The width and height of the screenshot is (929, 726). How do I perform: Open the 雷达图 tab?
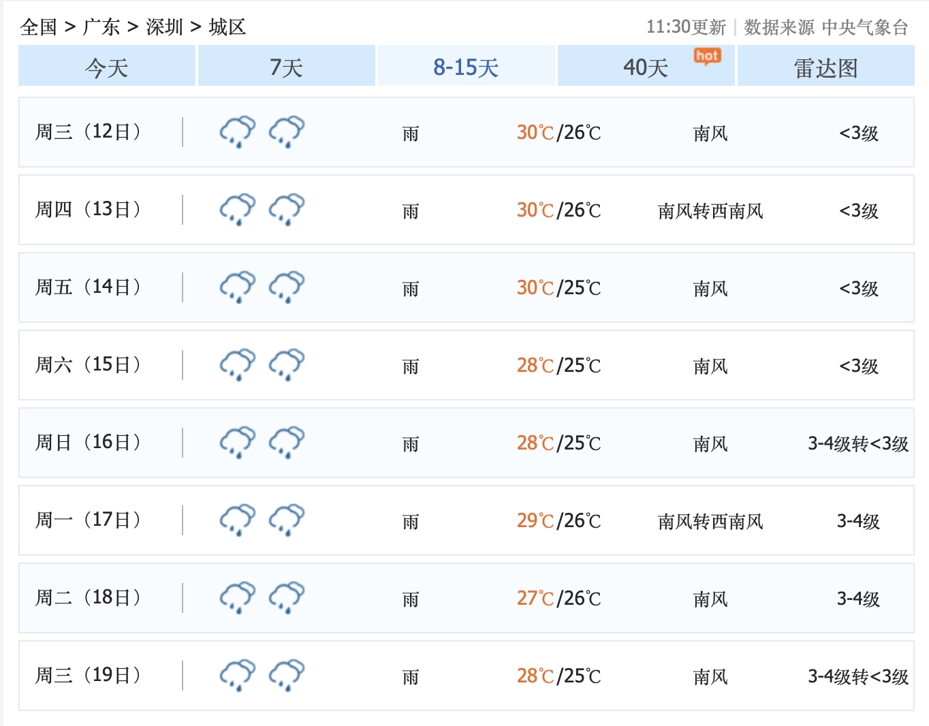(x=826, y=66)
